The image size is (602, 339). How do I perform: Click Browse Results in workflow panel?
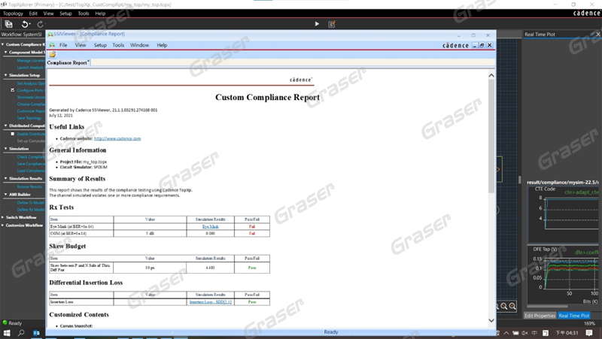click(x=29, y=186)
